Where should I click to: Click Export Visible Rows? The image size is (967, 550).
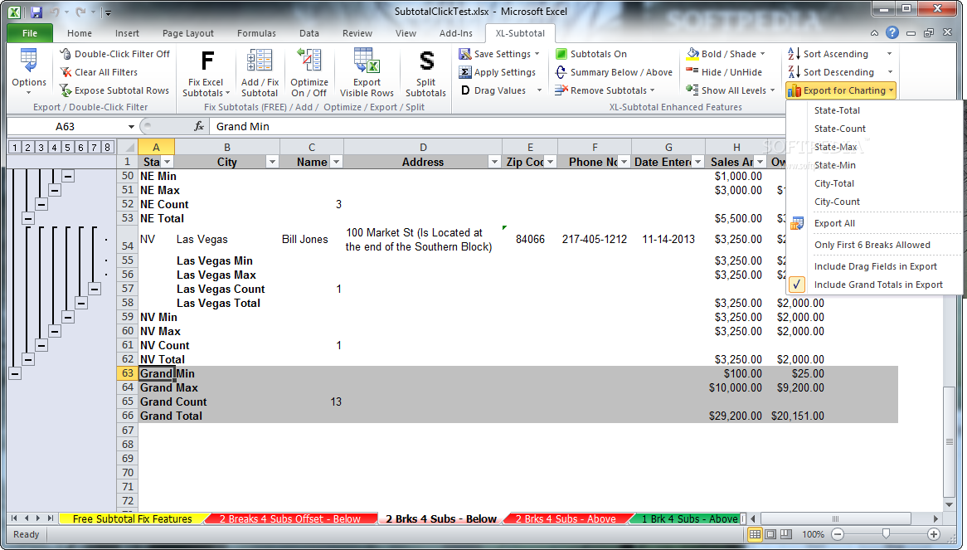(367, 72)
